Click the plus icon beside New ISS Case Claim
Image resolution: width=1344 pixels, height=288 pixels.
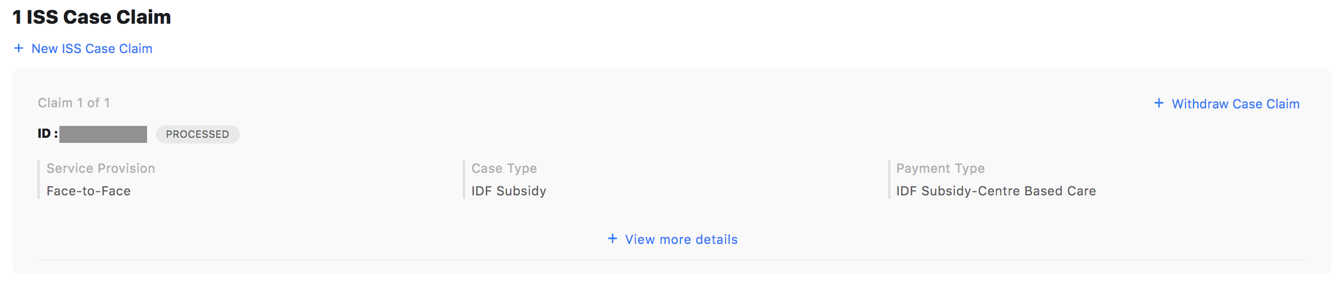coord(19,49)
